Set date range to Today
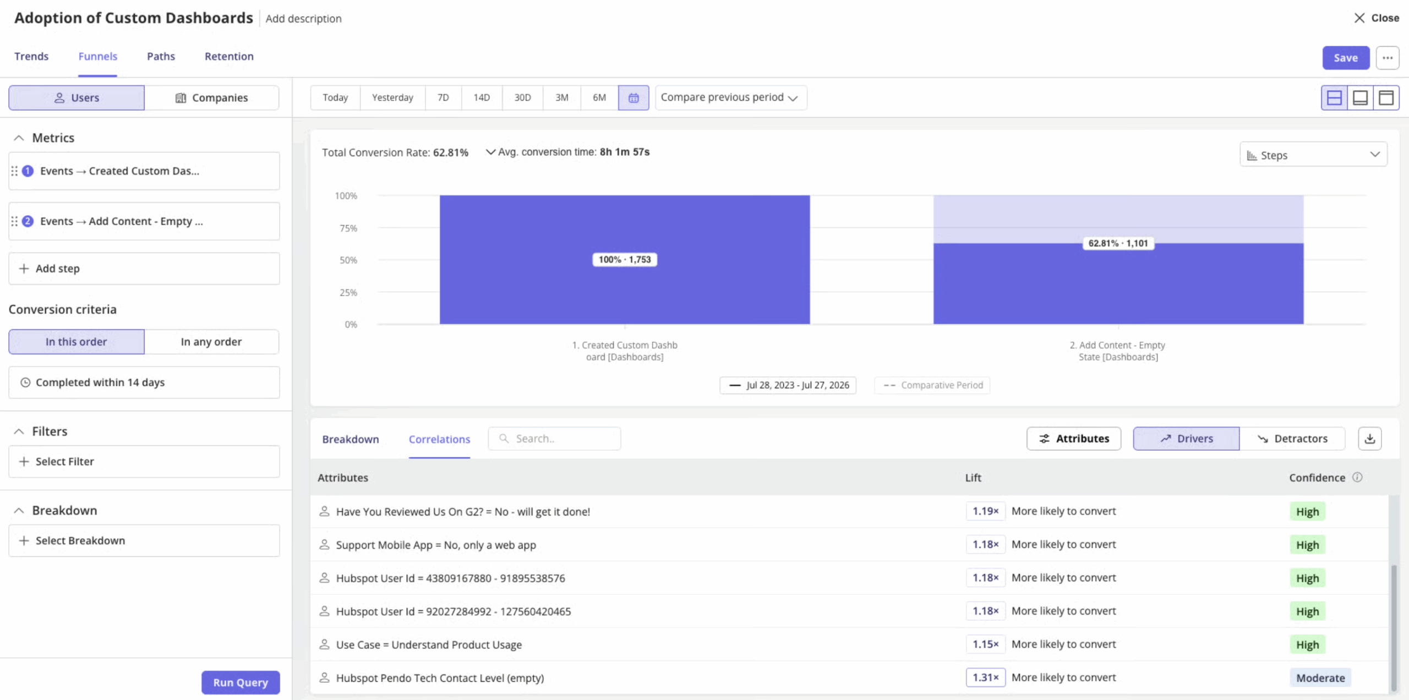Screen dimensions: 1409x700 point(335,98)
